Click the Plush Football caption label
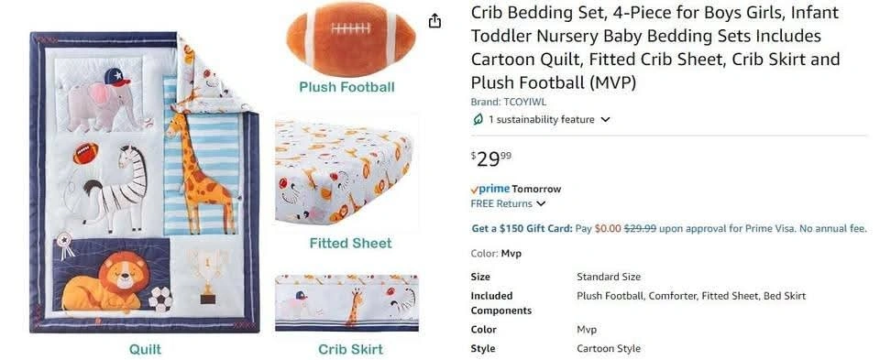880x360 pixels. tap(346, 87)
